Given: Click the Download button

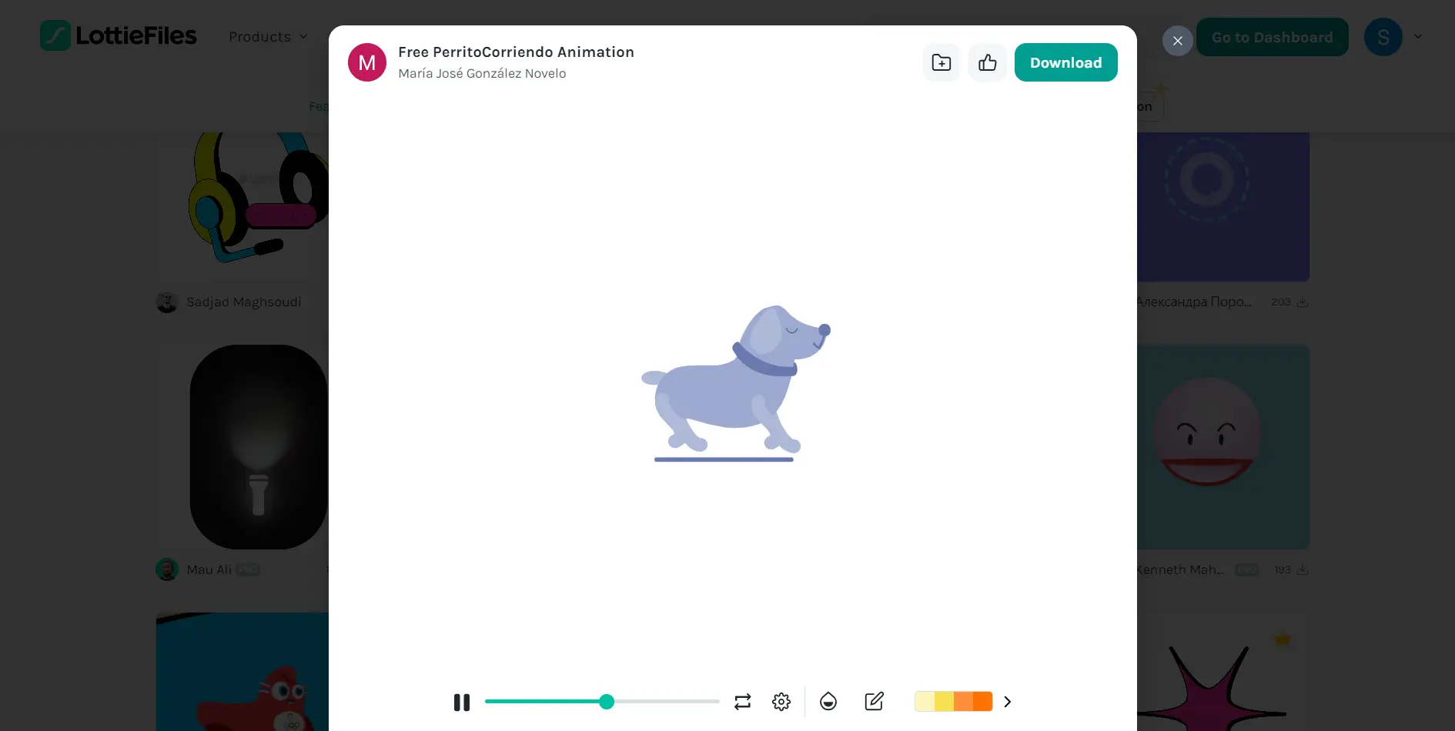Looking at the screenshot, I should point(1066,62).
